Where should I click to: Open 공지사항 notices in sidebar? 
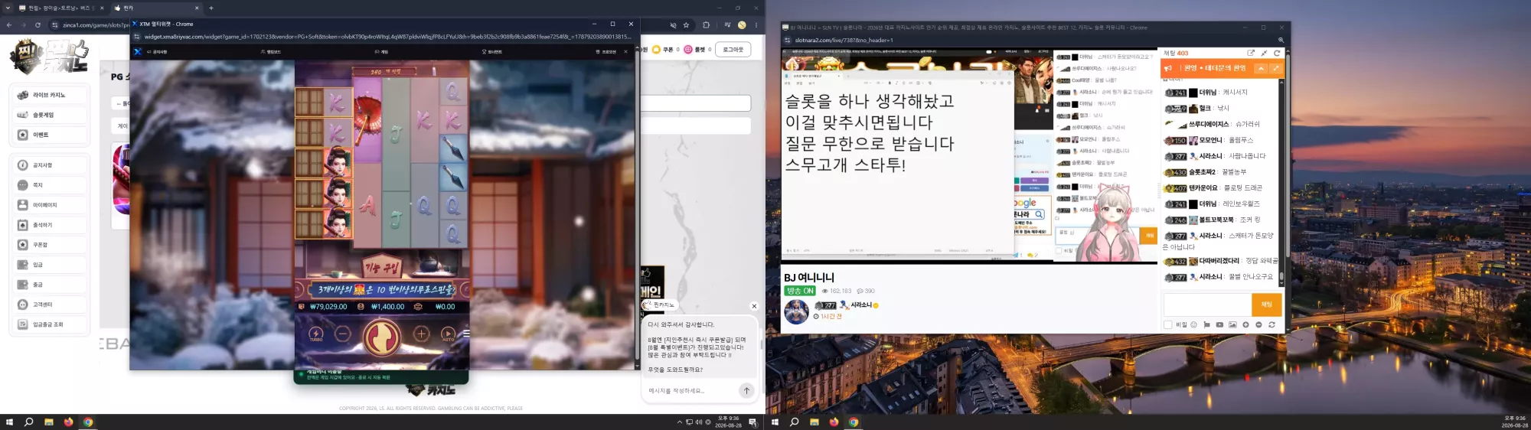click(50, 165)
